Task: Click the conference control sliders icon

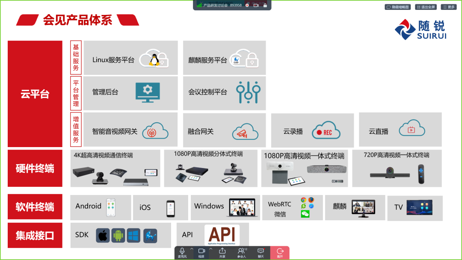Action: (248, 92)
